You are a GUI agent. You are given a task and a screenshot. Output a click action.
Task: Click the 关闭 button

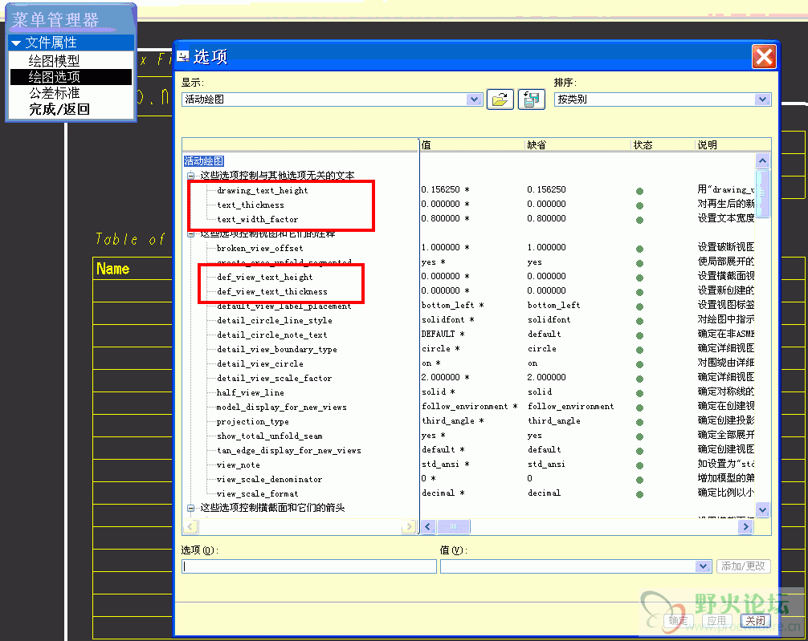coord(756,621)
